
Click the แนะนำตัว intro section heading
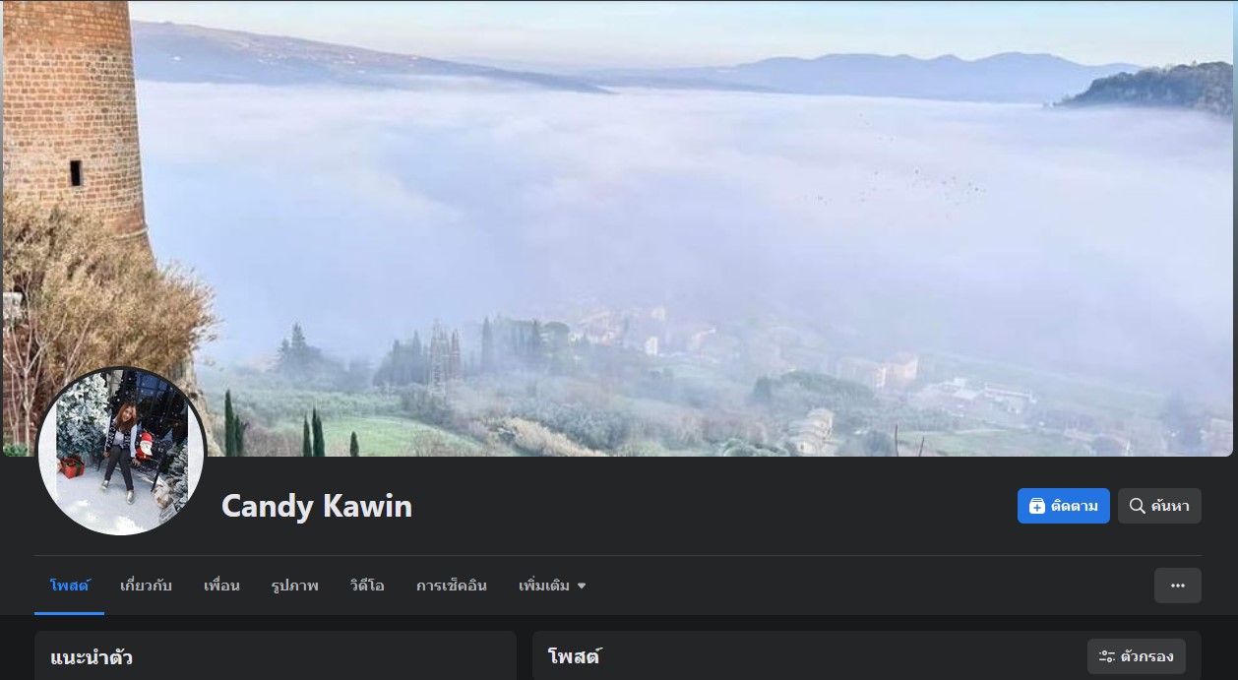pyautogui.click(x=92, y=657)
